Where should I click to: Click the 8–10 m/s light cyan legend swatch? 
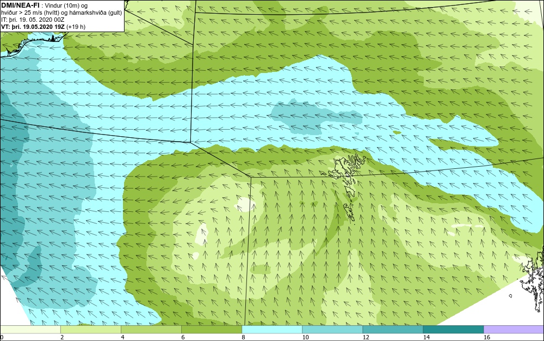[x=272, y=330]
